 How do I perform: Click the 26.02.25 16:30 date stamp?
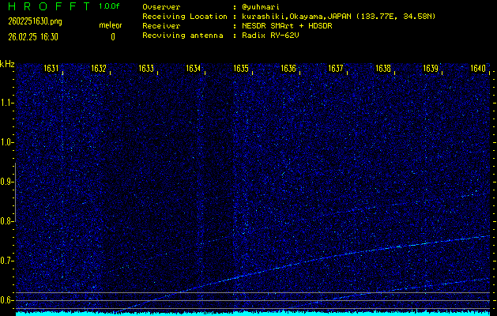pyautogui.click(x=32, y=36)
